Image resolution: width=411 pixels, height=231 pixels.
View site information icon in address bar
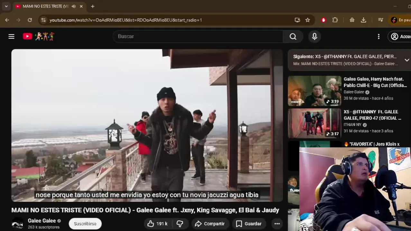tap(43, 20)
